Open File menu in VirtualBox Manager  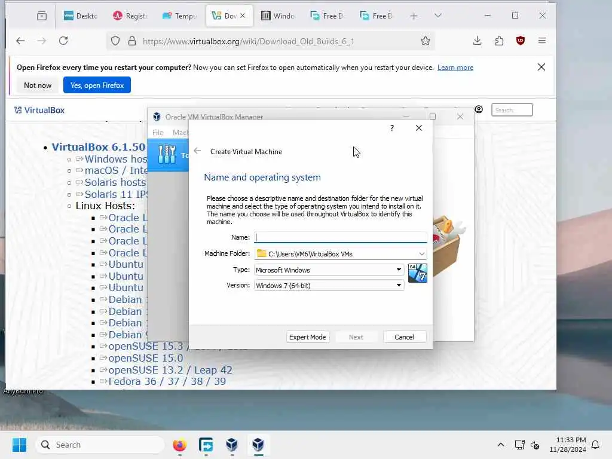(x=158, y=132)
